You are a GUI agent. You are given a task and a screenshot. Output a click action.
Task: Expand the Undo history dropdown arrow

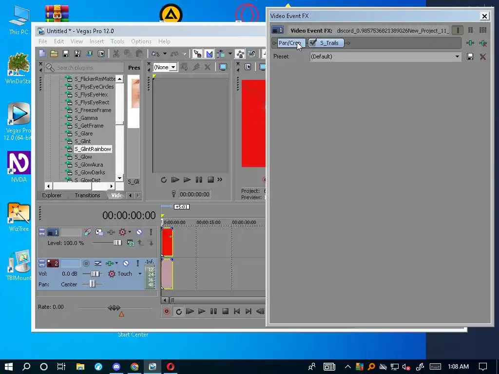[x=165, y=54]
